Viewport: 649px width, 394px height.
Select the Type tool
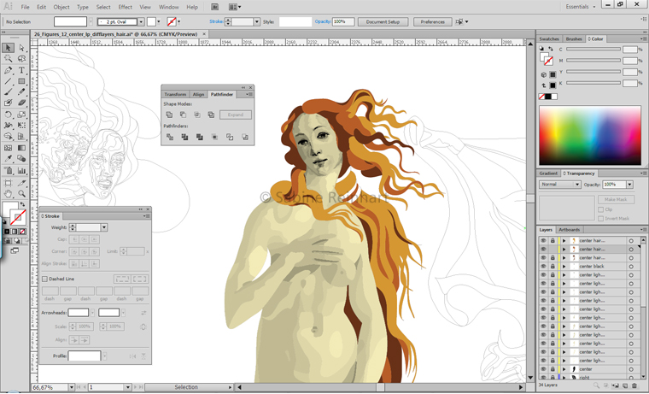21,70
